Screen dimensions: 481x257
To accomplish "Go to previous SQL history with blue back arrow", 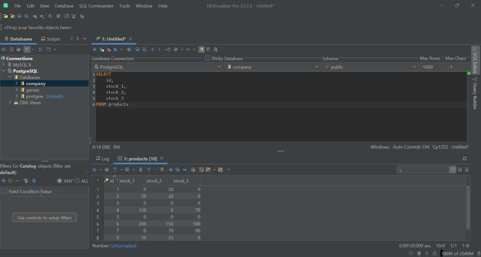I will coord(152,49).
